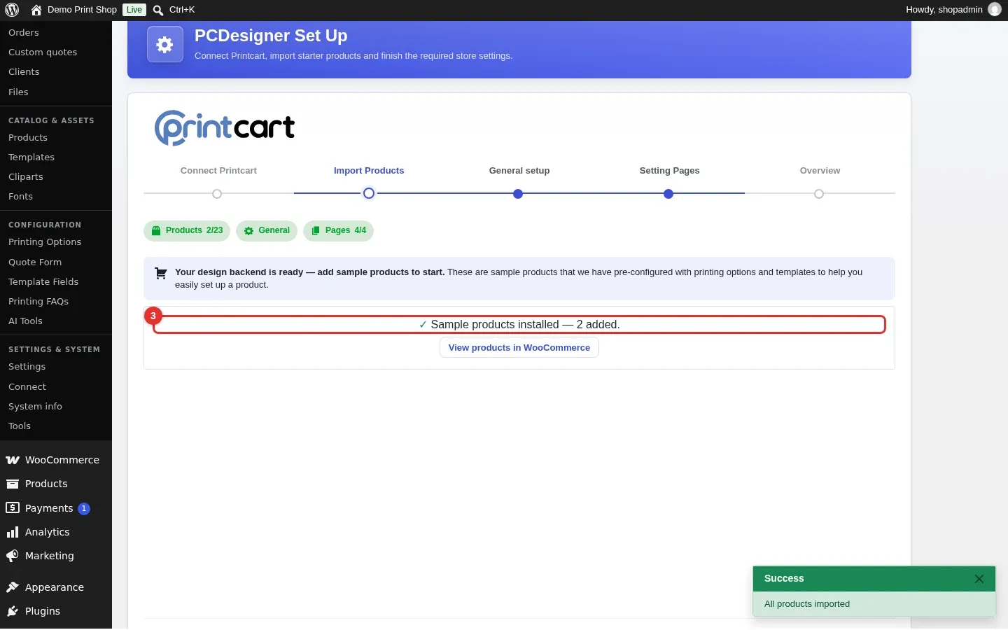The image size is (1008, 630).
Task: Click the Payments sidebar icon
Action: [x=13, y=508]
